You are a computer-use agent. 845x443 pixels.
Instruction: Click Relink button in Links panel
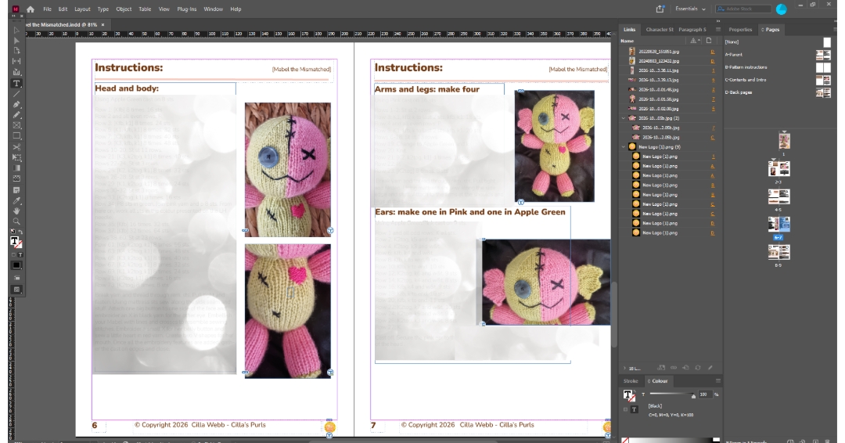(x=674, y=368)
